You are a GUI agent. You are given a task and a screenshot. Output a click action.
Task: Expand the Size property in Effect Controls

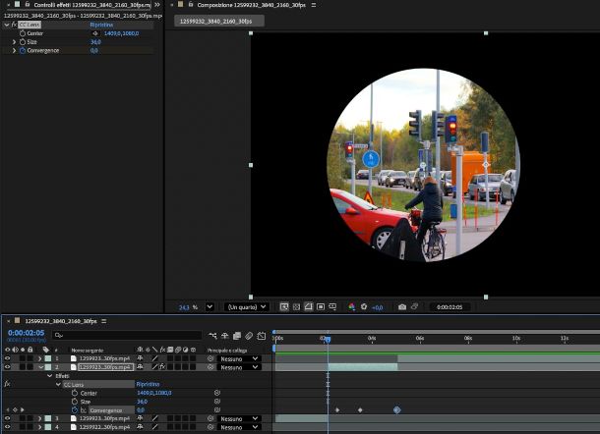[14, 42]
